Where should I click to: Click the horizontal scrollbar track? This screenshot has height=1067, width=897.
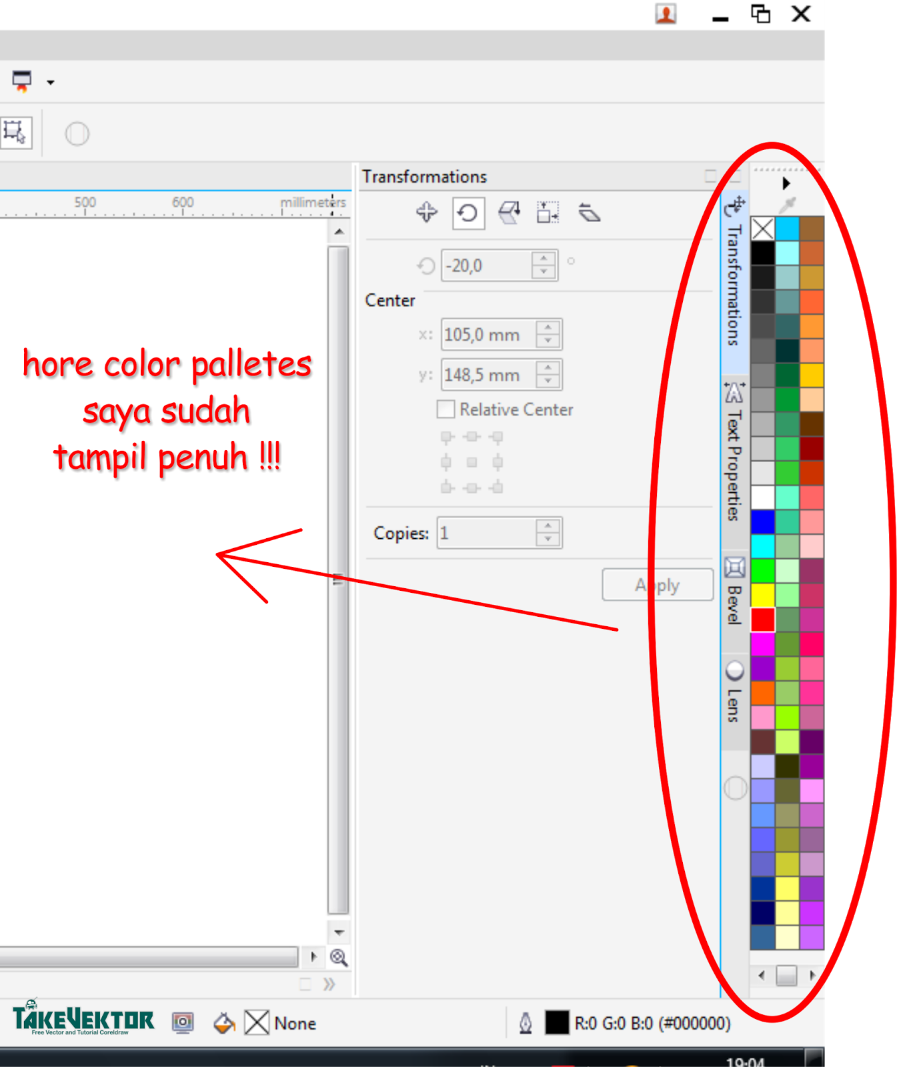(x=148, y=957)
